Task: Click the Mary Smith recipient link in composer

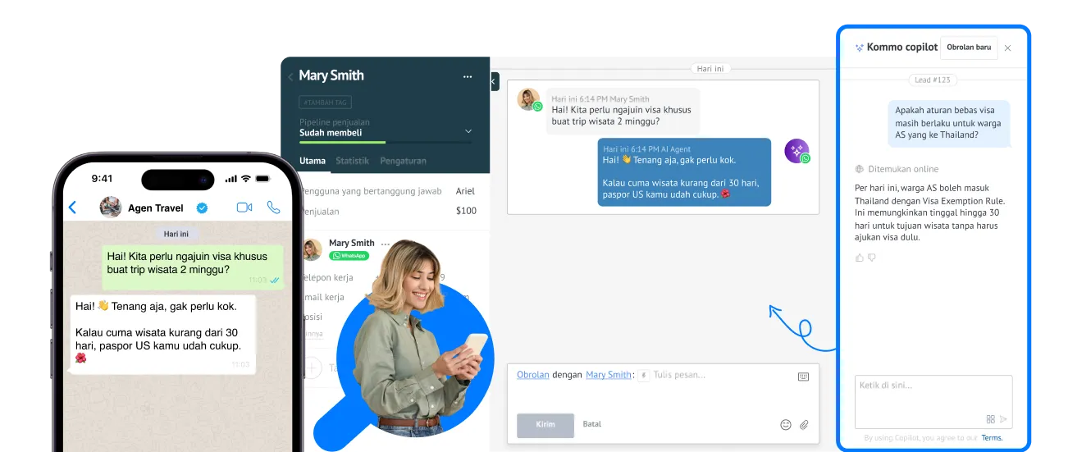Action: tap(609, 375)
